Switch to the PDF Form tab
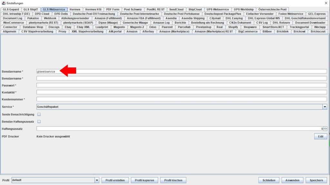This screenshot has height=185, width=330. coord(112,9)
